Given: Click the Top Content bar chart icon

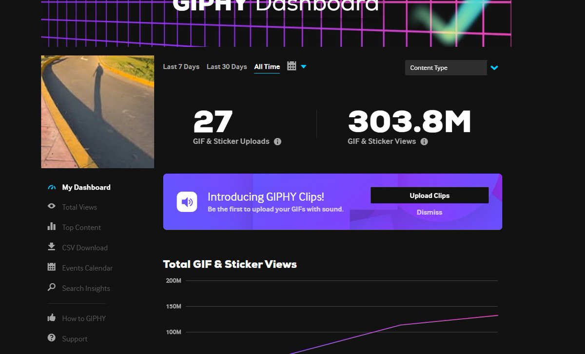Looking at the screenshot, I should tap(52, 227).
